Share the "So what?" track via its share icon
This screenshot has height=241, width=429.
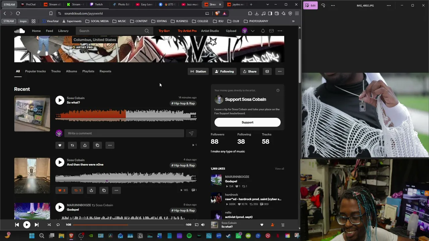pyautogui.click(x=85, y=145)
